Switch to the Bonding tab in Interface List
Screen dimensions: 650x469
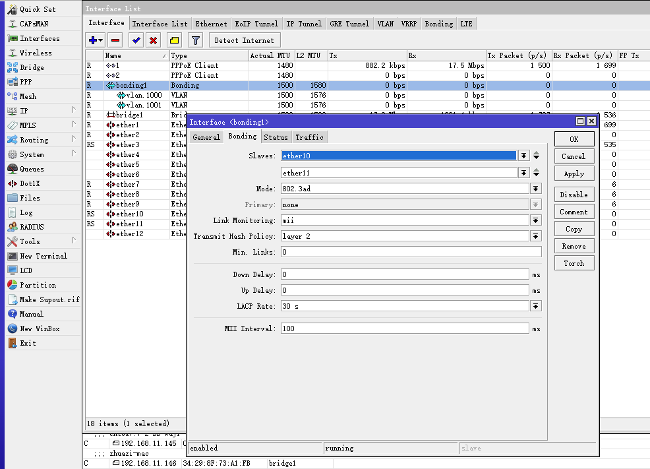pos(438,24)
